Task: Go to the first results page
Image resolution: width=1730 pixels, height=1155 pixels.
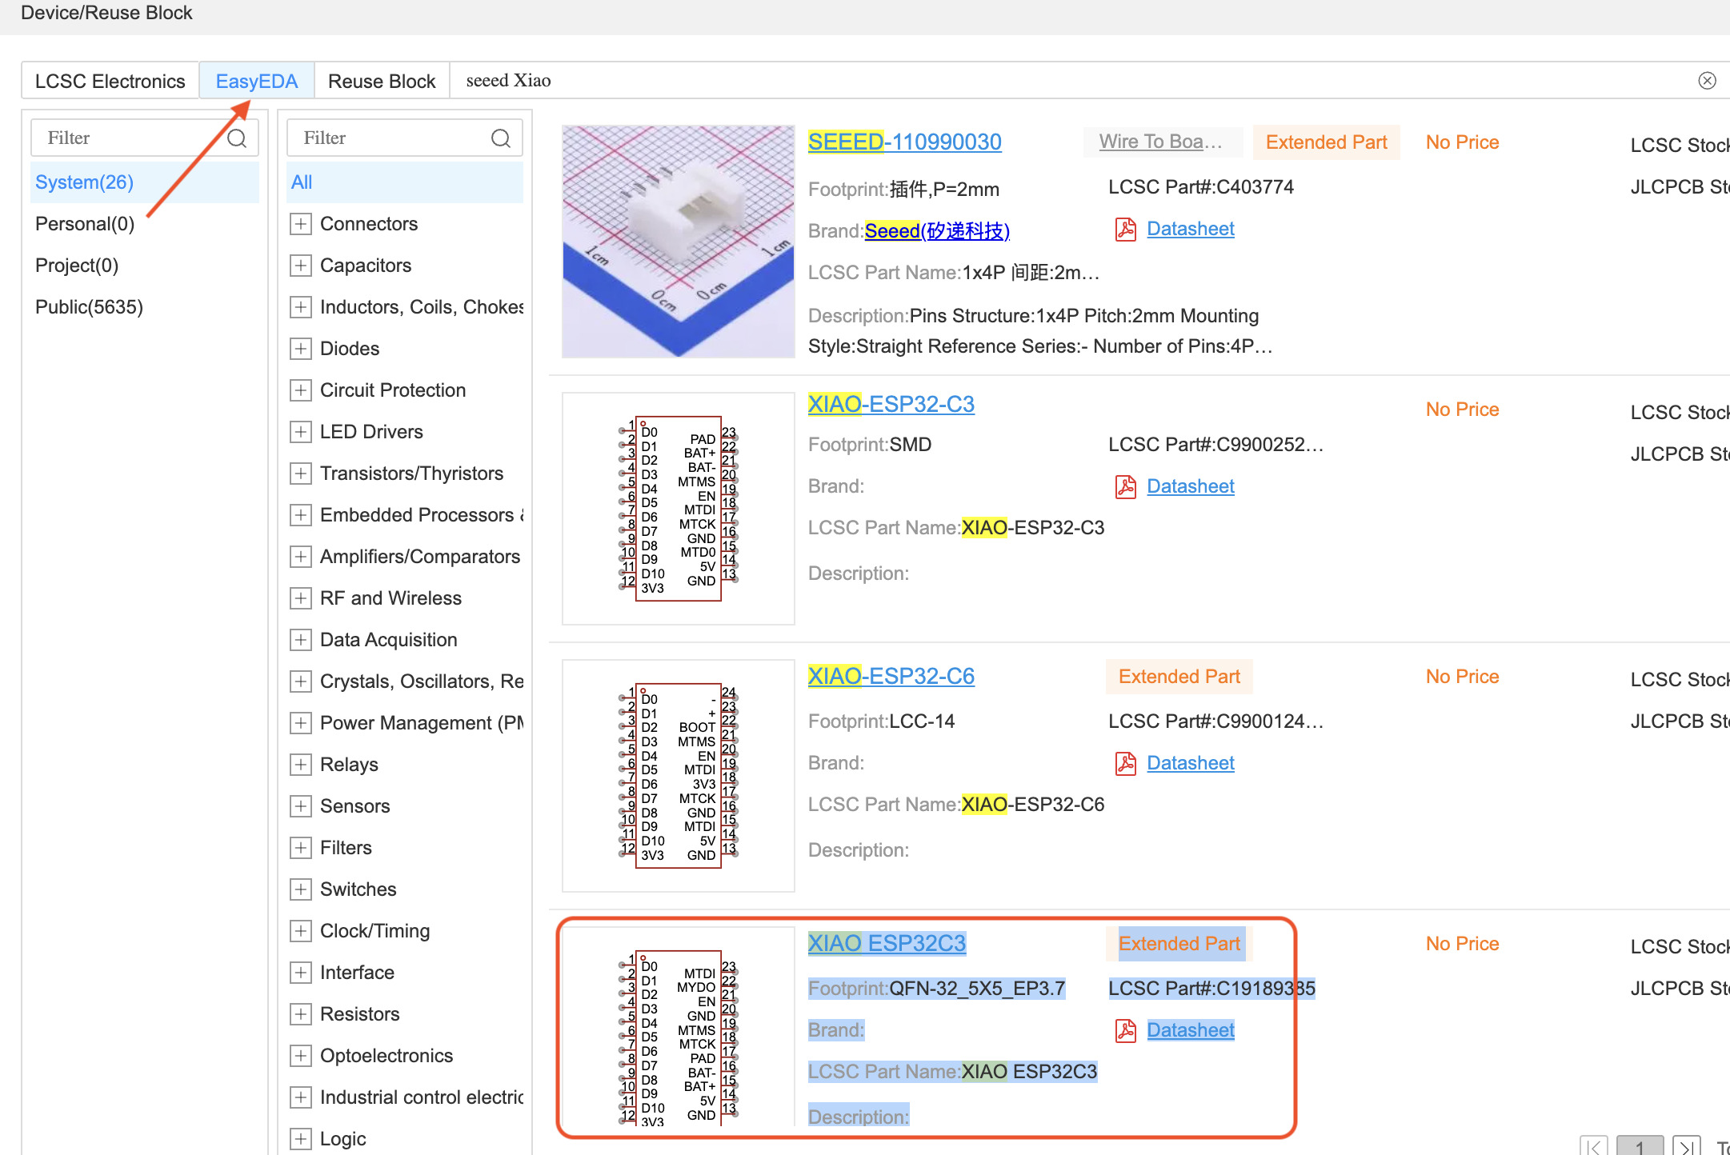Action: pos(1594,1146)
